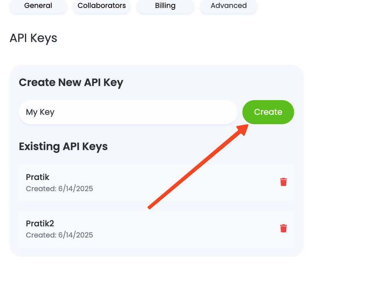Click trash icon for Pratik2 key
The width and height of the screenshot is (370, 303).
(284, 228)
